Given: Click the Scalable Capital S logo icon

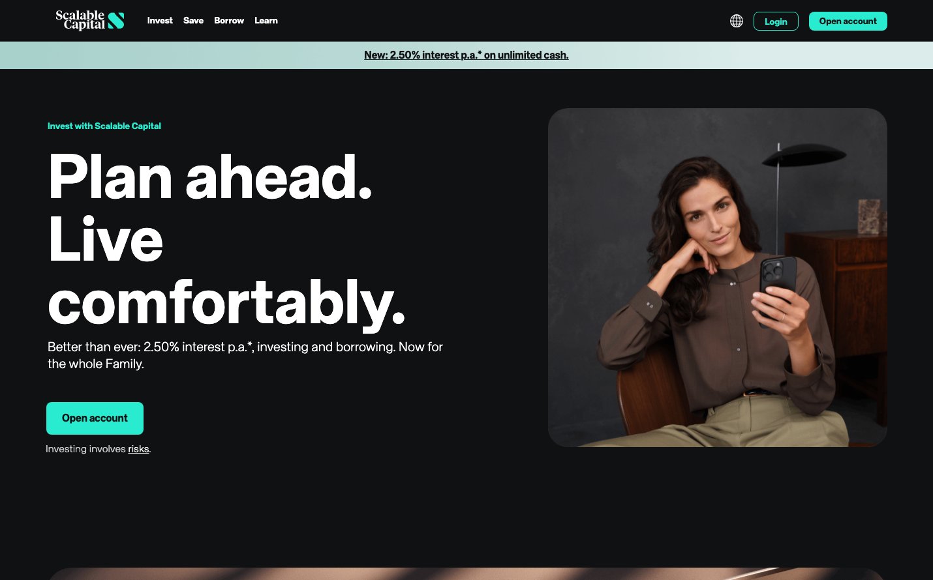Looking at the screenshot, I should click(x=116, y=21).
